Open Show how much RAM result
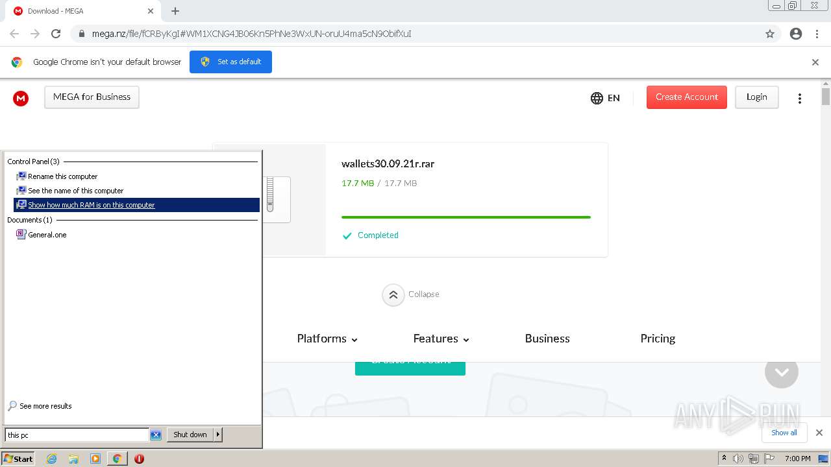 click(x=136, y=205)
